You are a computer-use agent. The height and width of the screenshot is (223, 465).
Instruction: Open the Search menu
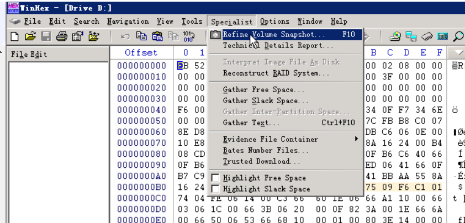point(86,22)
